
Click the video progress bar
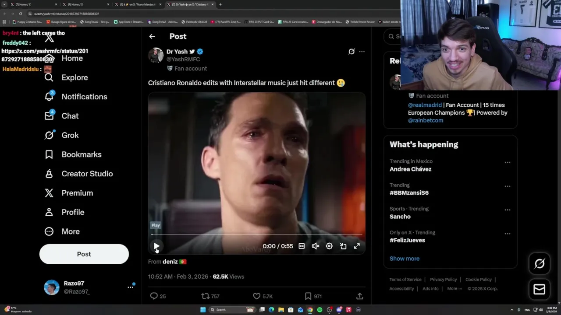click(x=256, y=235)
